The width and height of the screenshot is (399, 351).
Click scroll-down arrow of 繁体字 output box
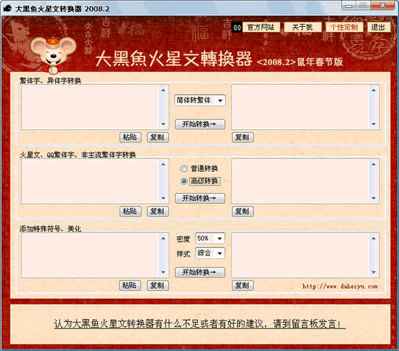pyautogui.click(x=374, y=124)
